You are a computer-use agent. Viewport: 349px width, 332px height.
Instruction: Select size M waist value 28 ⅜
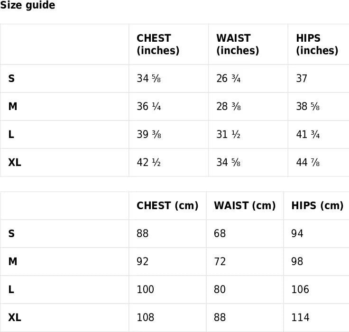(x=229, y=107)
